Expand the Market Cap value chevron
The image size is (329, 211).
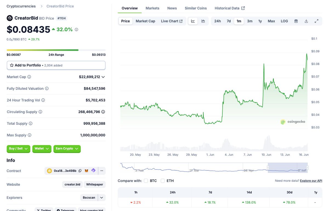click(x=103, y=77)
